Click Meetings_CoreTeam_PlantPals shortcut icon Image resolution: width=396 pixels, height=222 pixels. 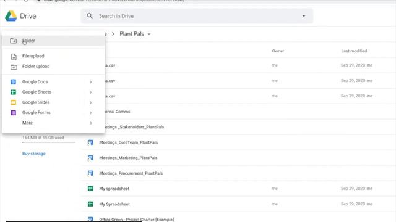[90, 142]
